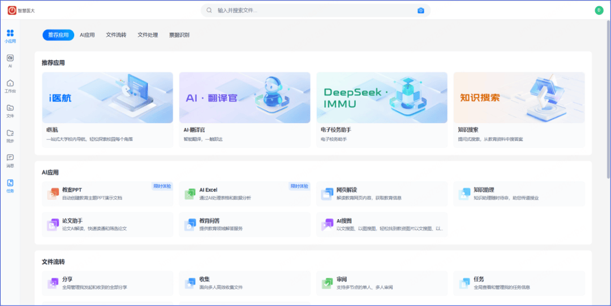Switch to the AI应用 tab

tap(87, 35)
